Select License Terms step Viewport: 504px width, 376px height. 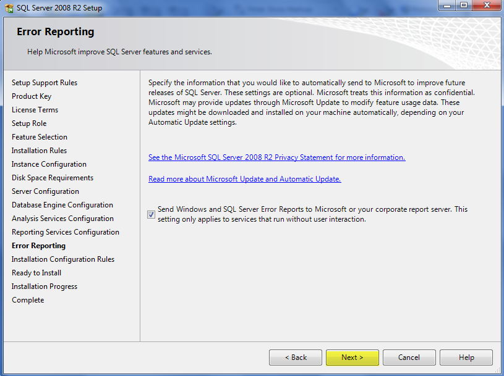pyautogui.click(x=35, y=110)
